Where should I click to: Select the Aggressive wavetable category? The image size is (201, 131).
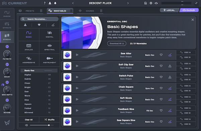(29, 60)
